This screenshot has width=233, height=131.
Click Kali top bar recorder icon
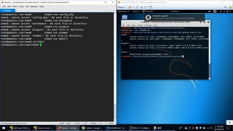tap(209, 11)
